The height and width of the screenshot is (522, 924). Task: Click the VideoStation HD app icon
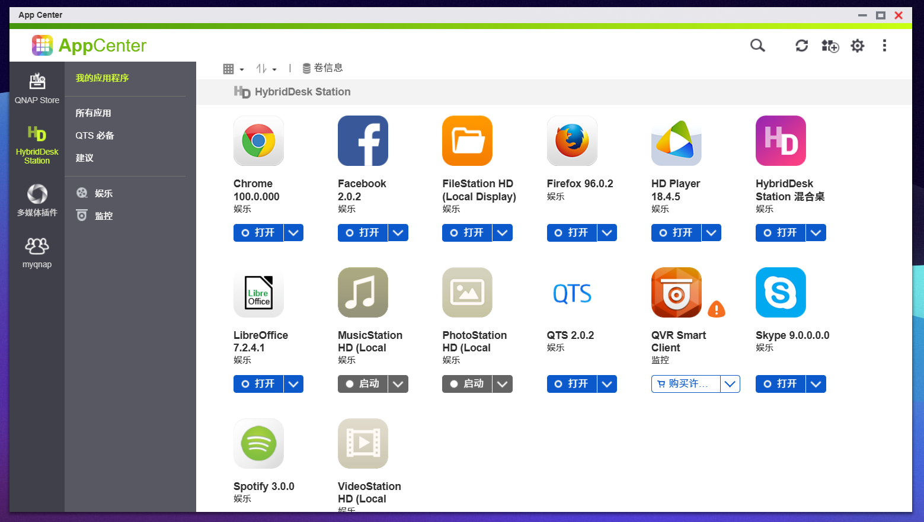pos(363,443)
